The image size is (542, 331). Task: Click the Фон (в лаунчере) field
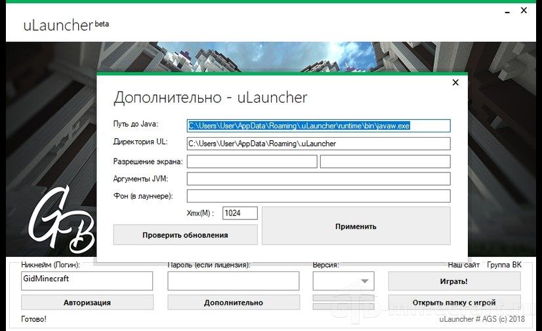318,196
